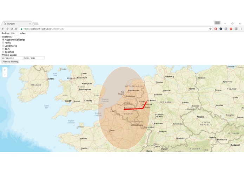Open the red round extension icon
Screen dimensions: 244x173
coord(231,29)
